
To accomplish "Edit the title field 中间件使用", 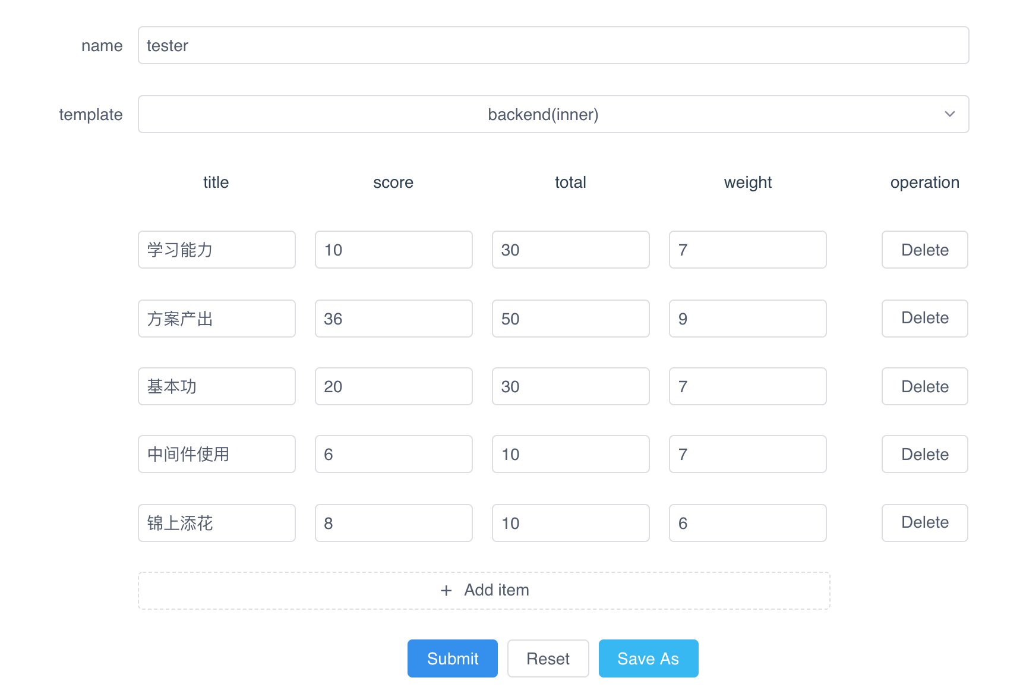I will 217,454.
